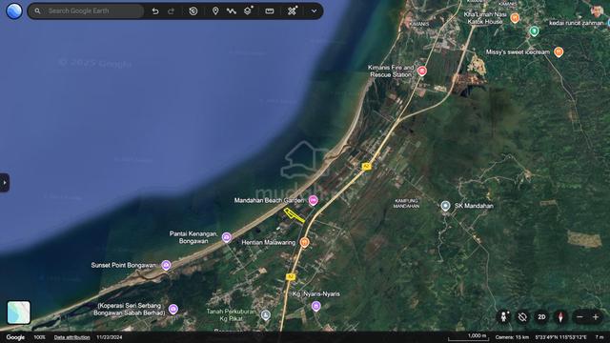Viewport: 610px width, 343px height.
Task: Select the measure ruler tool
Action: coord(269,10)
